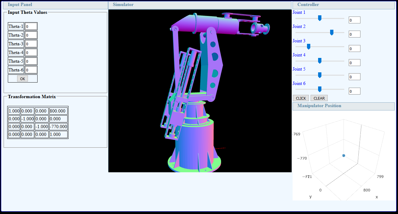Click the OK button under theta inputs
The width and height of the screenshot is (398, 214).
(x=23, y=79)
